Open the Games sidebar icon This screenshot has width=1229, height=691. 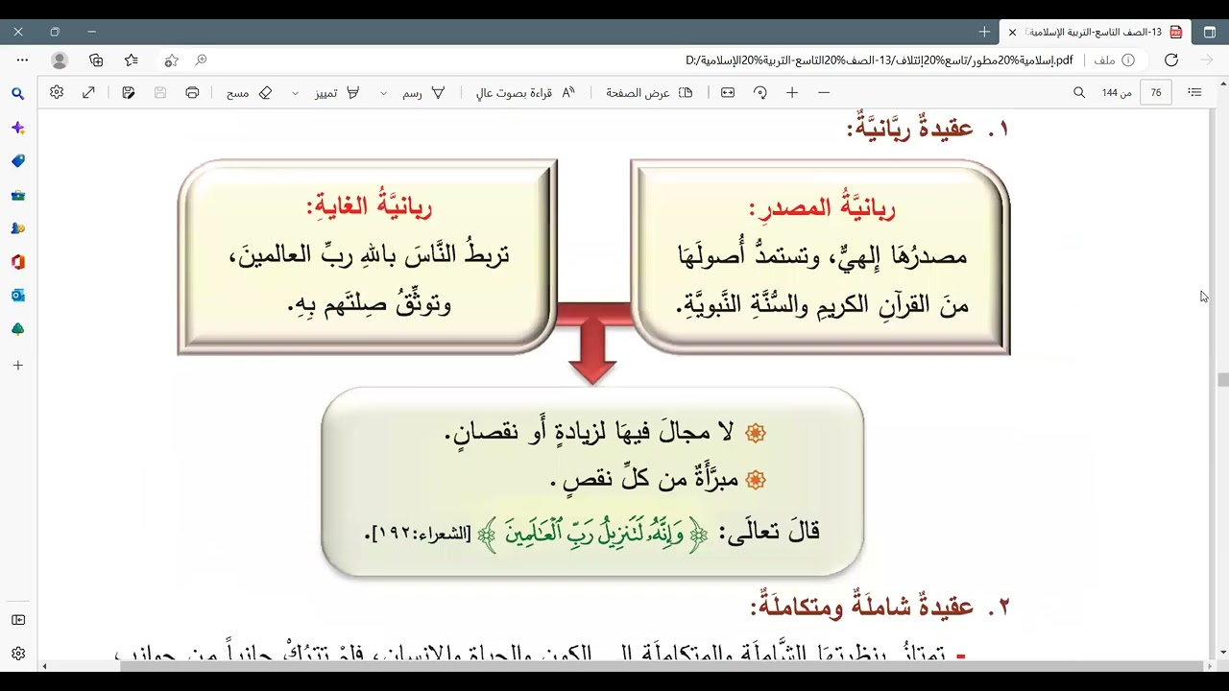[x=18, y=228]
